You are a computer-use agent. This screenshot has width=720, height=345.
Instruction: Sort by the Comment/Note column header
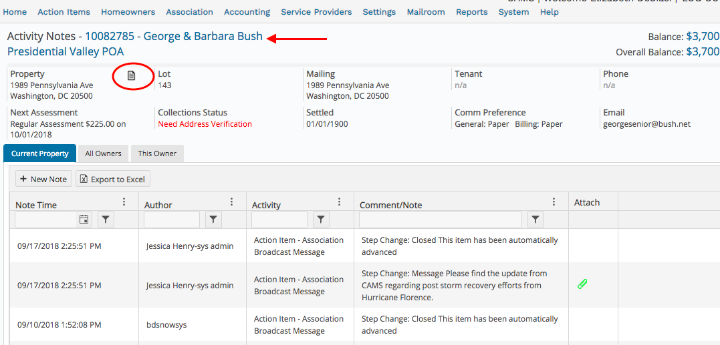(x=391, y=206)
